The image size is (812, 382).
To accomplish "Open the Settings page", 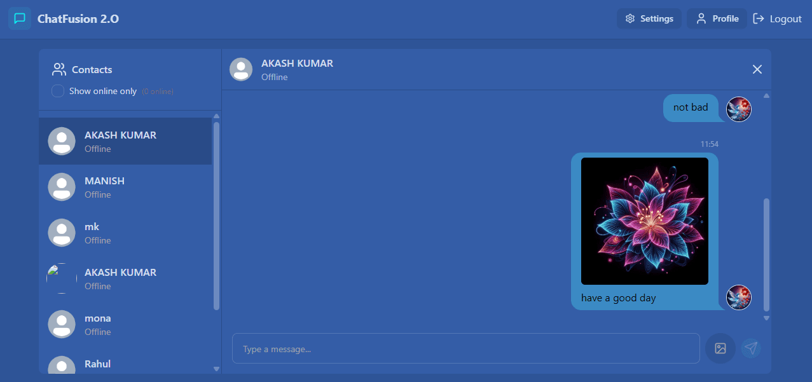I will pos(649,18).
